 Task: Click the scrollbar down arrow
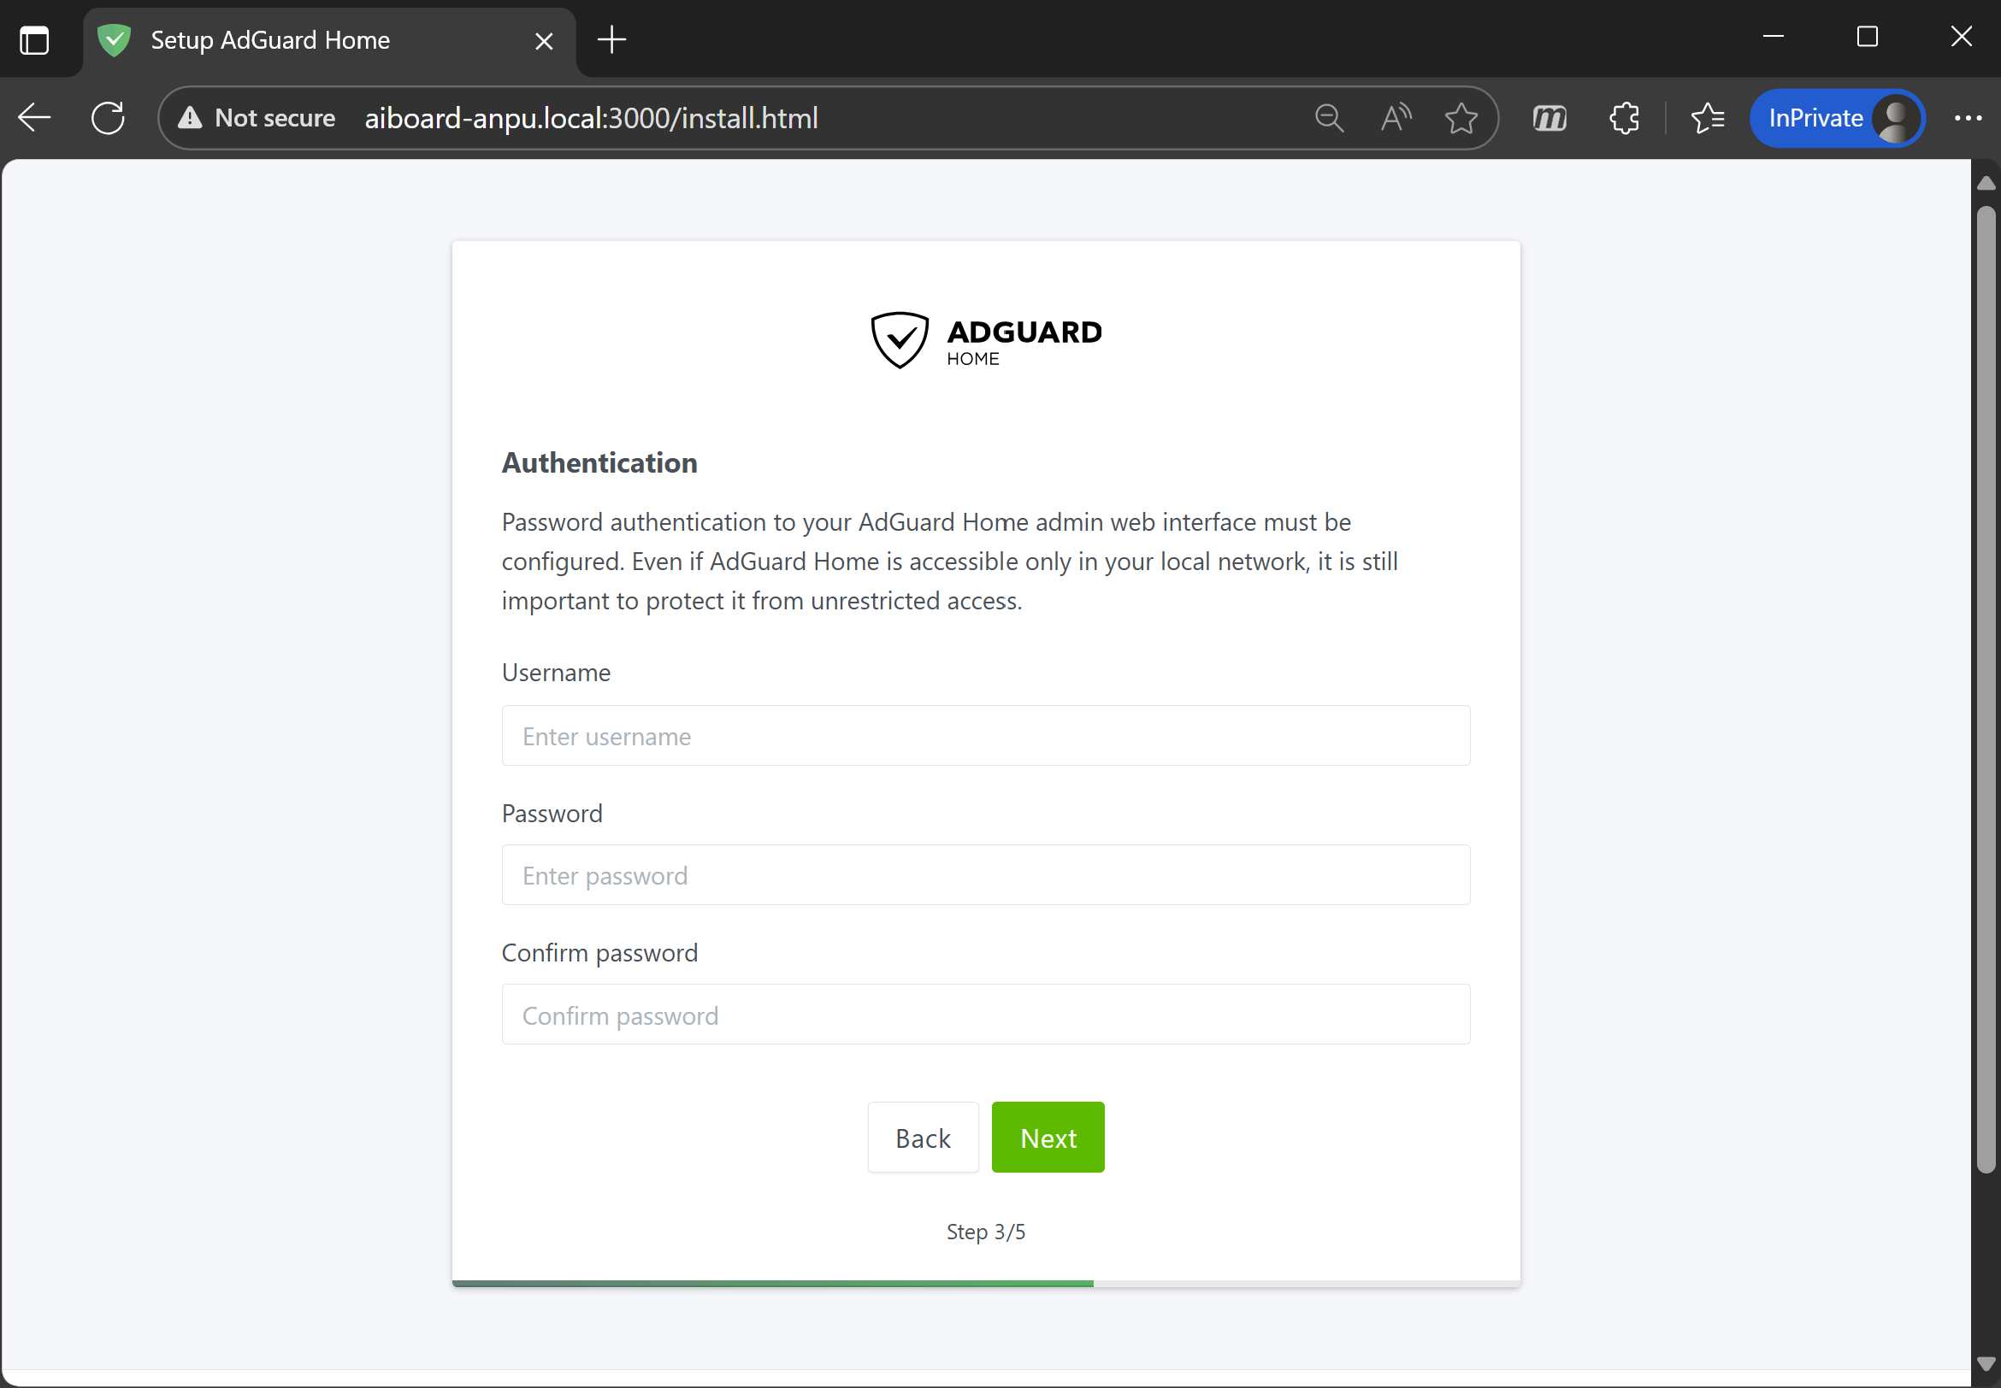click(1986, 1364)
